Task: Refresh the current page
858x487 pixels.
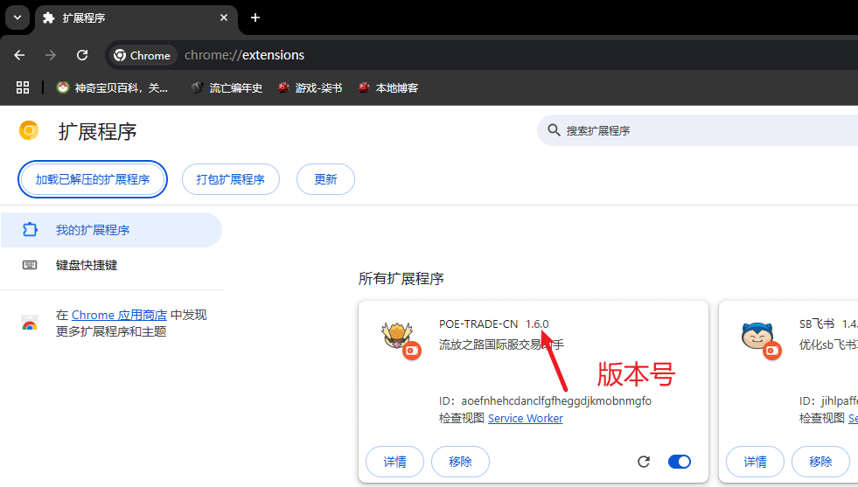Action: click(x=82, y=55)
